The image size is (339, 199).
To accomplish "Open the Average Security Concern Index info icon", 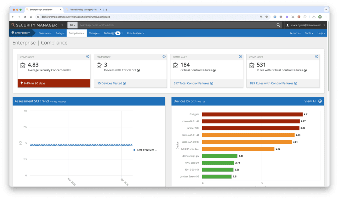I will point(87,57).
